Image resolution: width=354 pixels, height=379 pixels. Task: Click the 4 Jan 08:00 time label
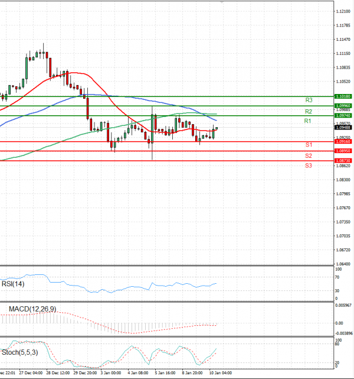click(x=138, y=373)
